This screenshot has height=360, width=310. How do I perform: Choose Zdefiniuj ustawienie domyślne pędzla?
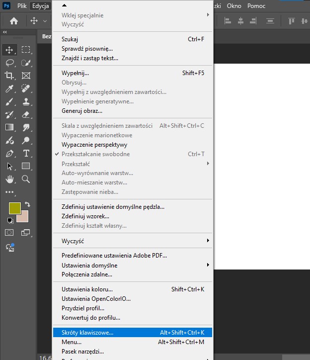[133, 207]
